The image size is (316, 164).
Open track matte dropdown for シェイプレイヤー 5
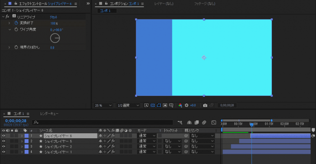coord(172,141)
